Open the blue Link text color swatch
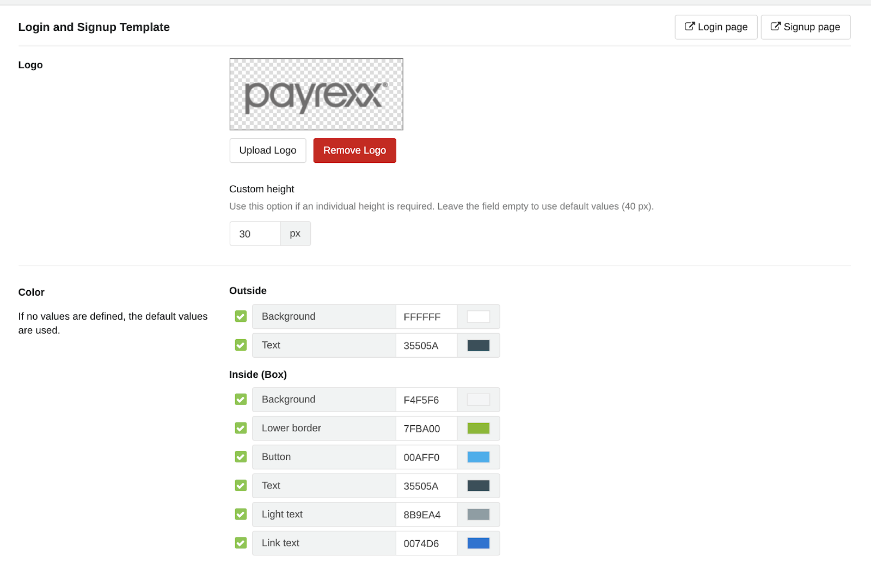This screenshot has width=871, height=575. coord(479,543)
